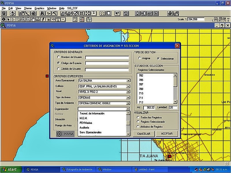Open the Query Builder hammer icon

pyautogui.click(x=55, y=14)
